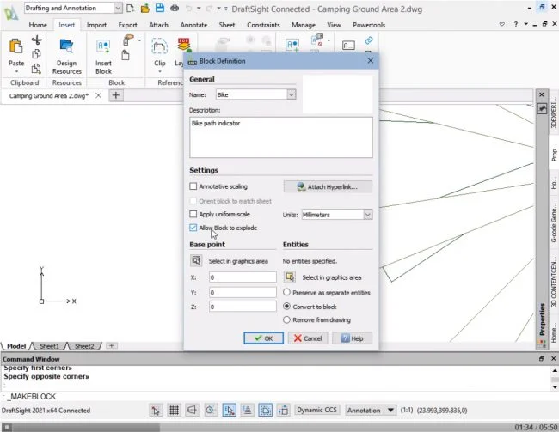Click the Cut scissors icon
559x432 pixels.
[37, 40]
